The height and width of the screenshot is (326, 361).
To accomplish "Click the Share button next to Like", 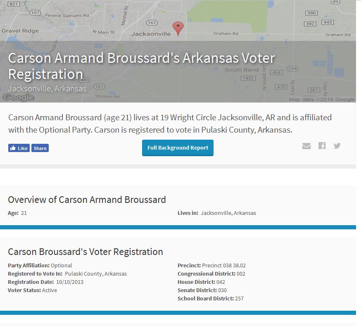I will coord(40,148).
